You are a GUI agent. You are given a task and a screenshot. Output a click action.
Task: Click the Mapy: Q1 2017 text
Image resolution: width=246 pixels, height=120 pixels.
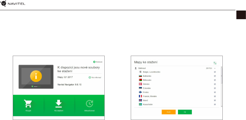(x=65, y=77)
